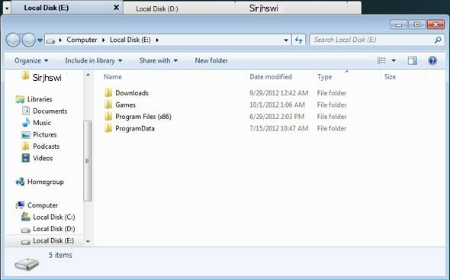Screen dimensions: 450x280
Task: Click date 7/15/2012 10:47 AM cell
Action: 278,128
